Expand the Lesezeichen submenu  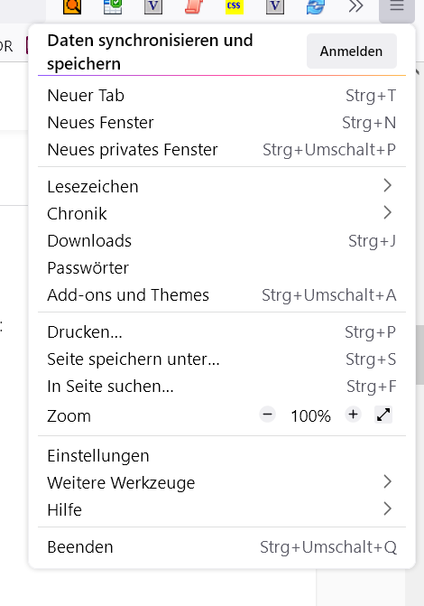point(222,186)
